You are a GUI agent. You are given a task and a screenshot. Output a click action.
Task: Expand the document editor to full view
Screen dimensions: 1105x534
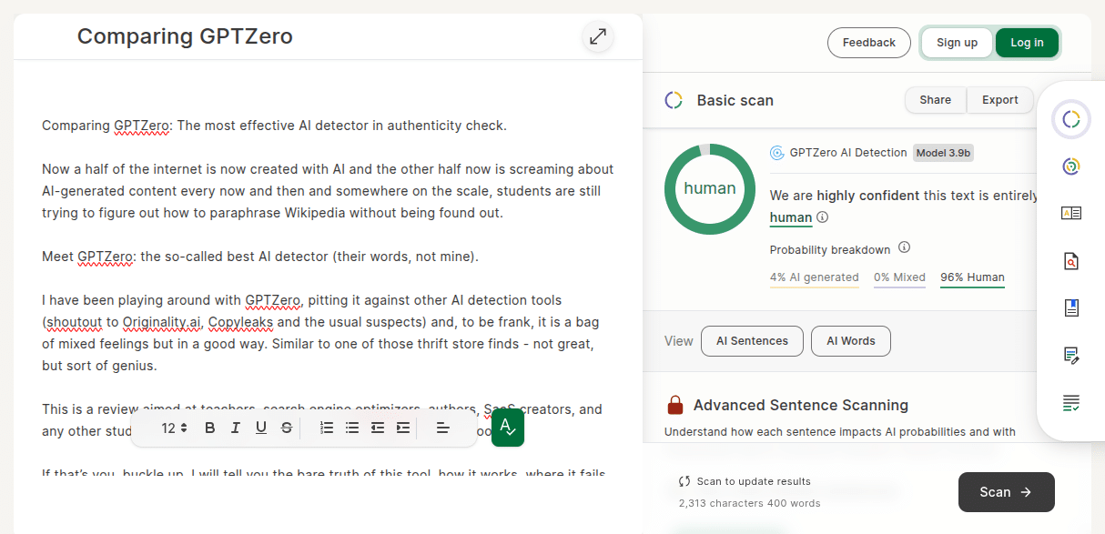[x=597, y=37]
